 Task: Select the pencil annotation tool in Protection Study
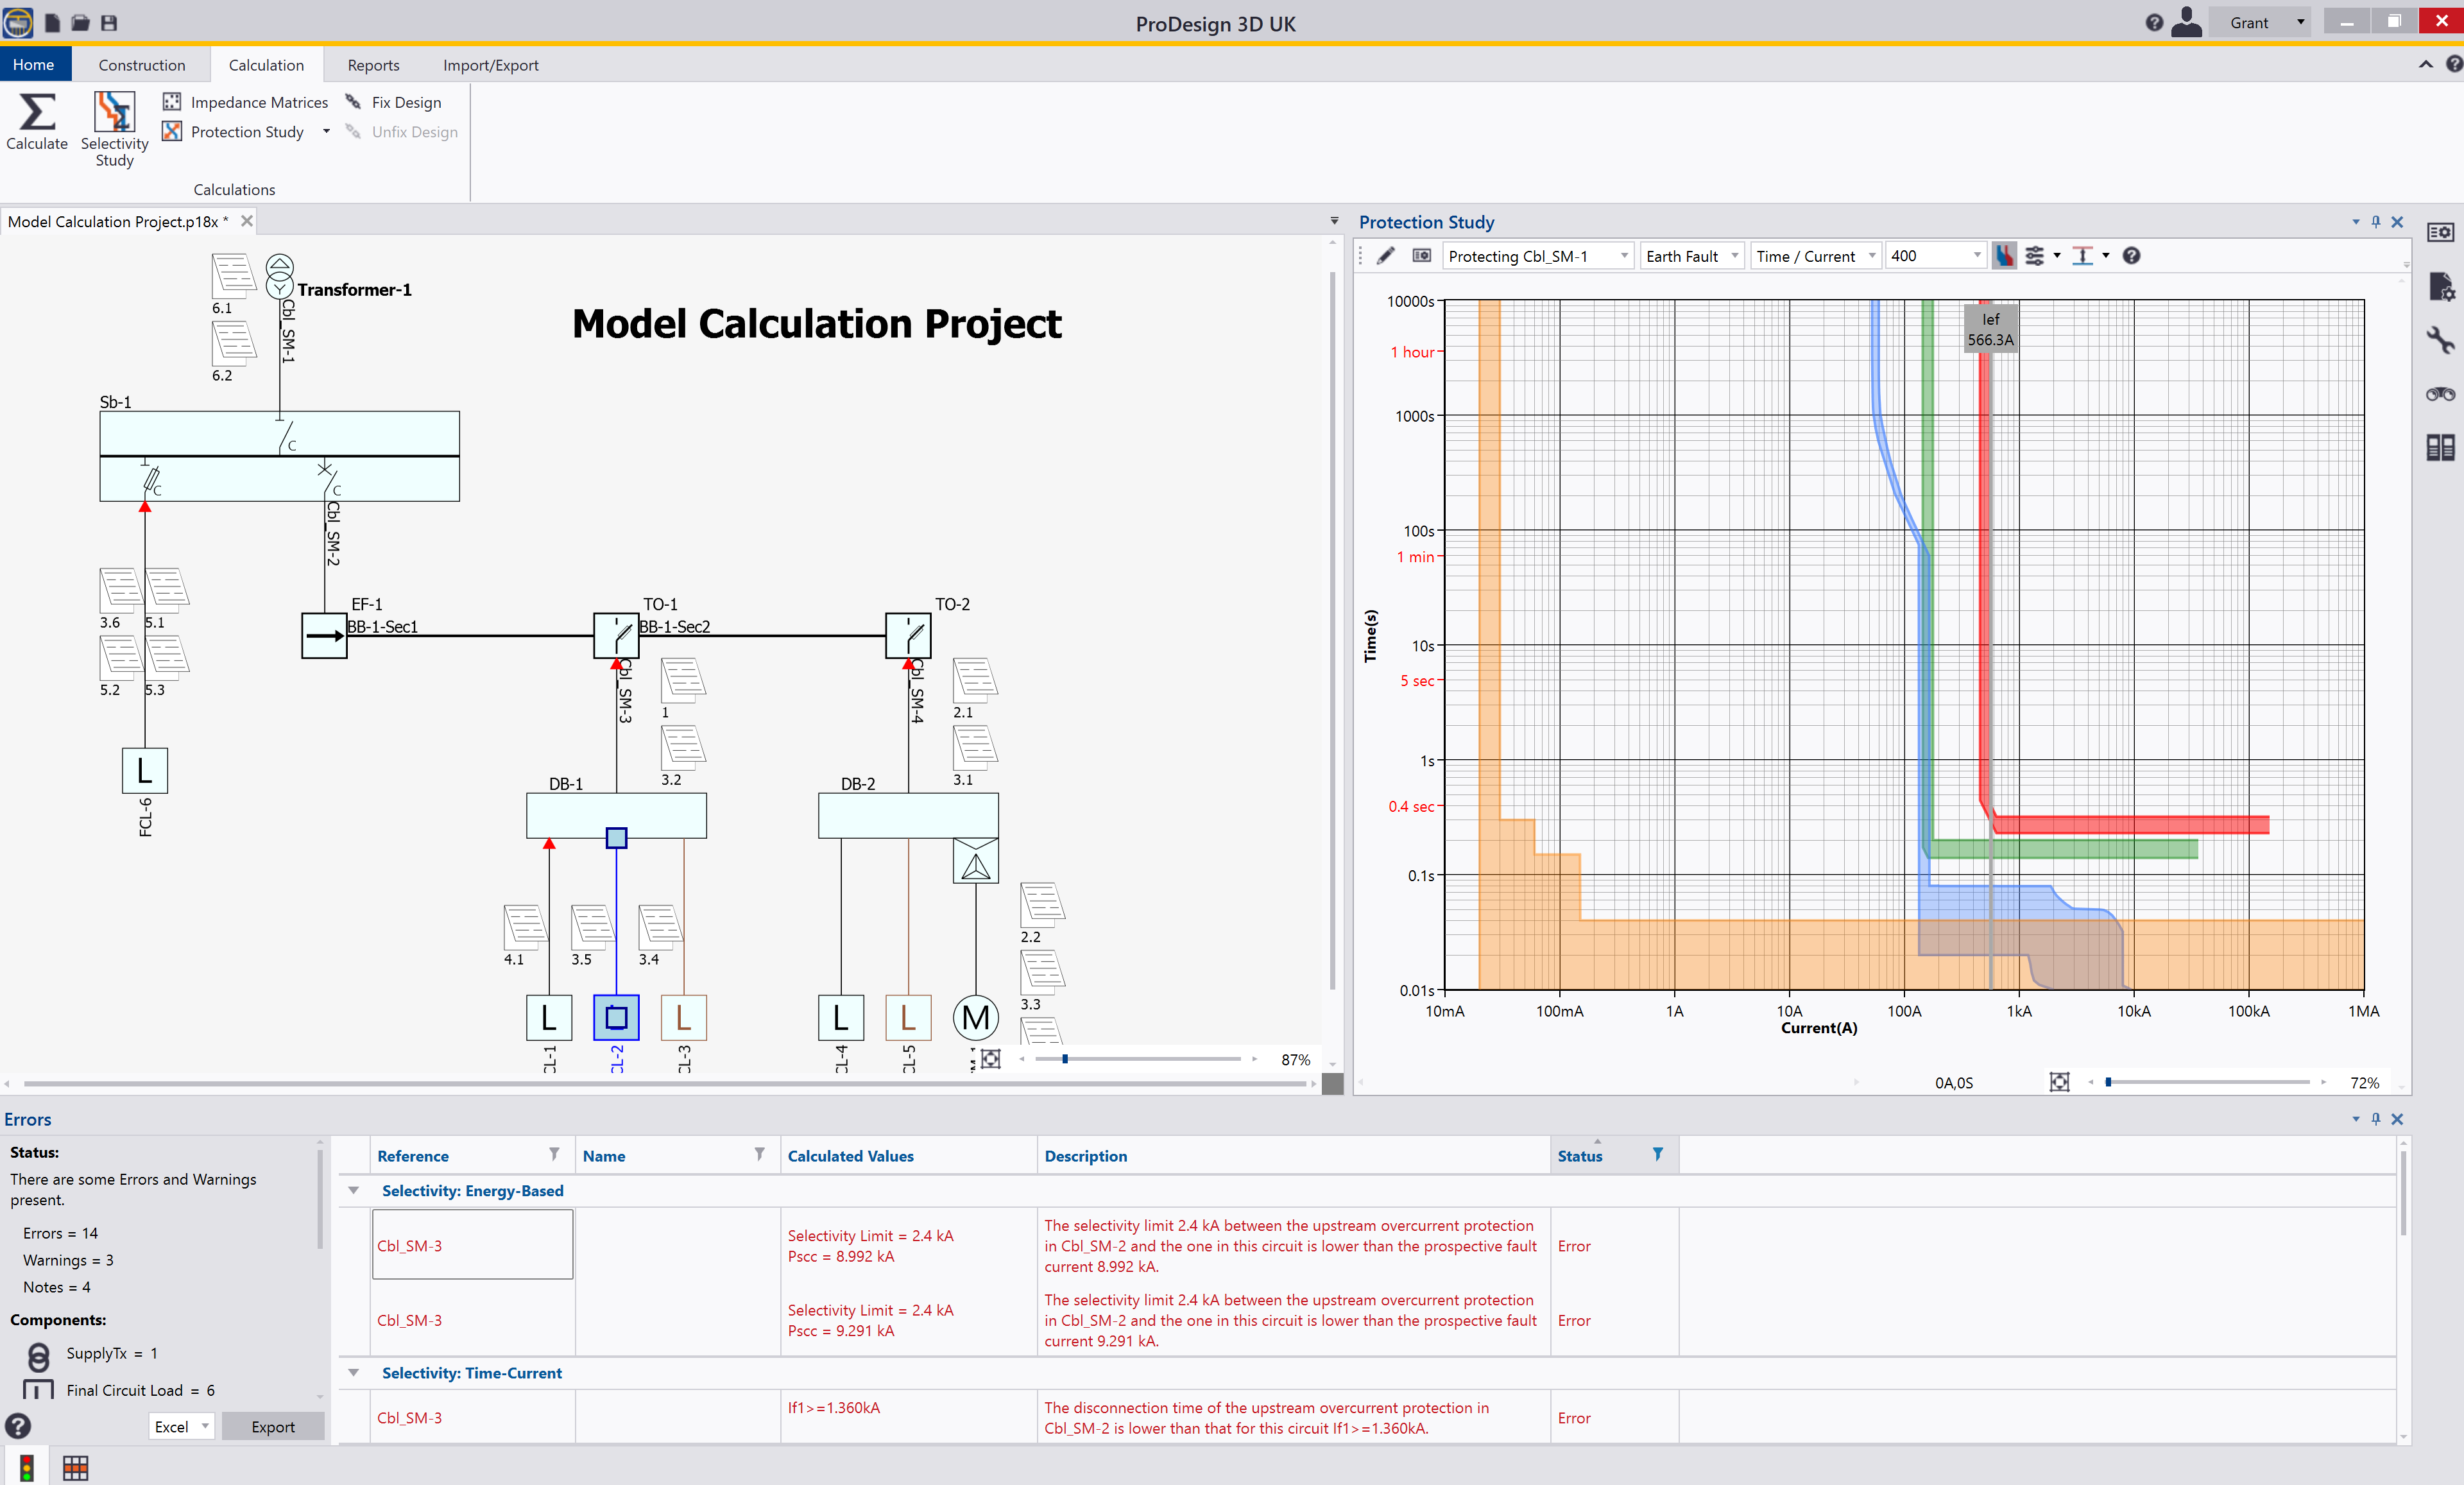[1386, 256]
